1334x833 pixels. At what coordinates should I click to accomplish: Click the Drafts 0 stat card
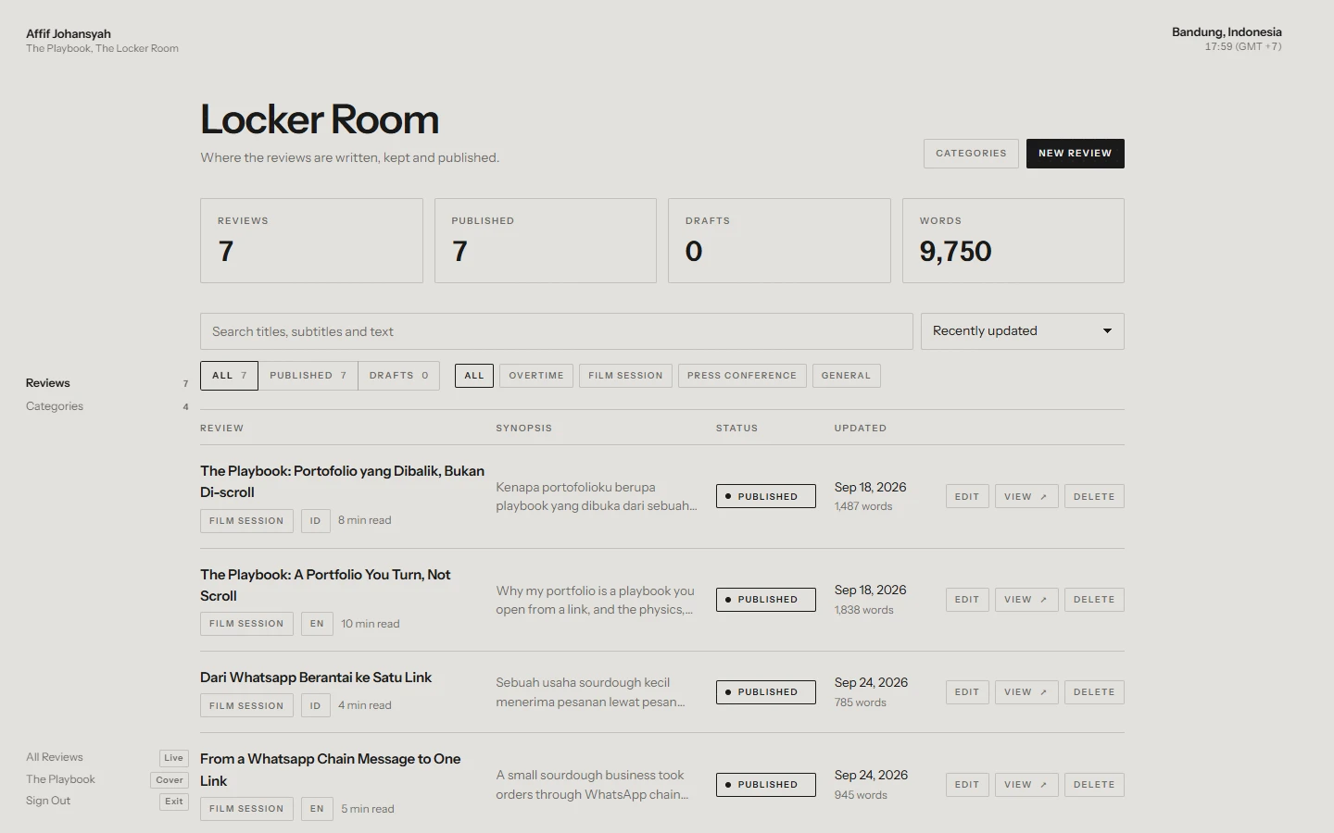click(779, 241)
